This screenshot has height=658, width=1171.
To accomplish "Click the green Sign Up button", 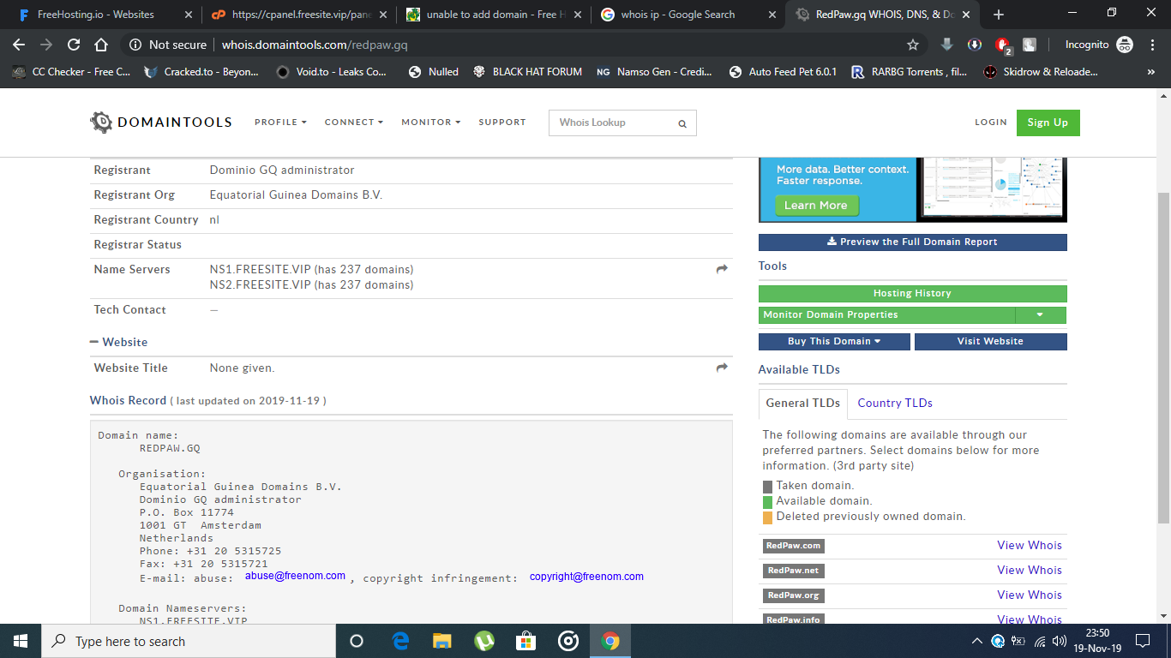I will pos(1048,123).
